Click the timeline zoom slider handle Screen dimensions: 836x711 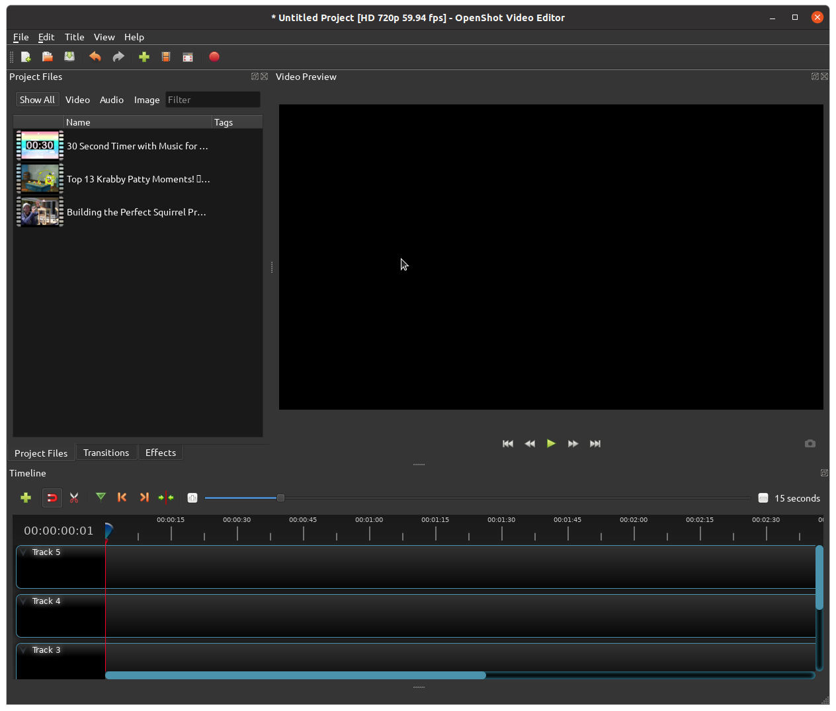click(280, 498)
